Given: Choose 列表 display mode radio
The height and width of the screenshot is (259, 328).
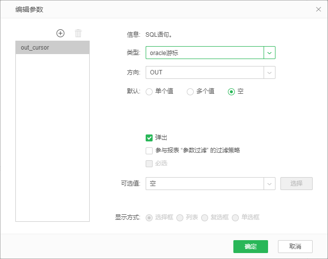Looking at the screenshot, I should (180, 218).
